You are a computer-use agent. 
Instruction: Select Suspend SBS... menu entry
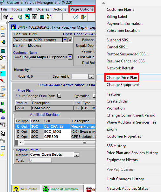pyautogui.click(x=119, y=40)
